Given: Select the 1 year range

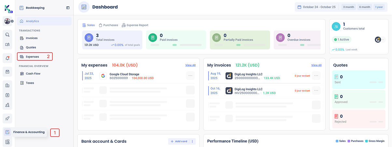Looking at the screenshot, I should (x=379, y=7).
